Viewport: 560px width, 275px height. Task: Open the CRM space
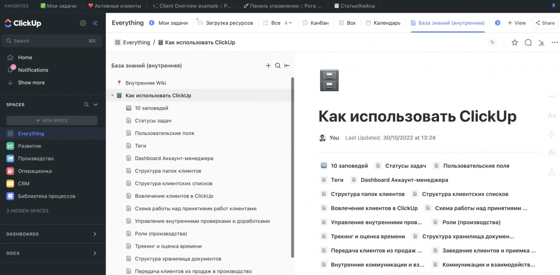(x=24, y=184)
